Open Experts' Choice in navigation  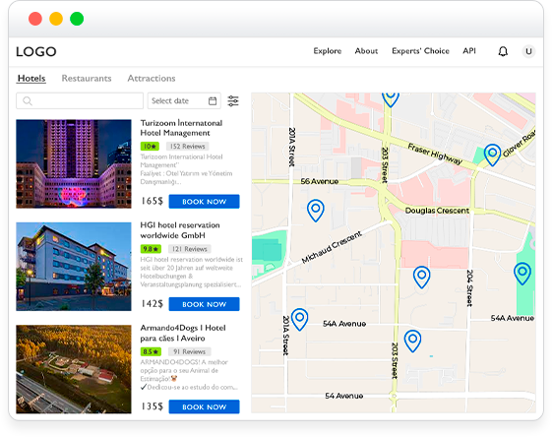pos(420,51)
